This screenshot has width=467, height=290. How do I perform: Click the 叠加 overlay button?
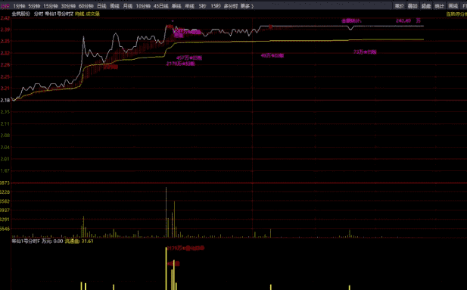pos(413,6)
